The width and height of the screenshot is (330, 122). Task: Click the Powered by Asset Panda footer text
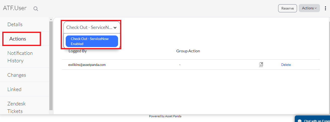pos(165,116)
